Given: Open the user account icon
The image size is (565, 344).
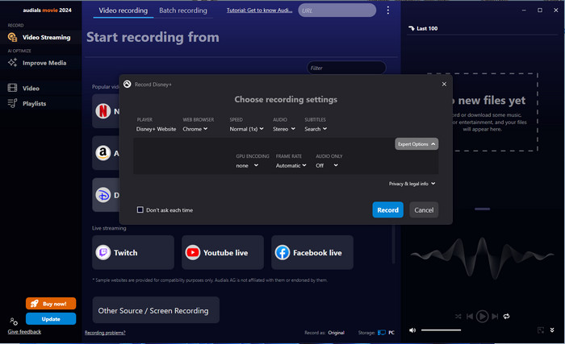Looking at the screenshot, I should (14, 321).
